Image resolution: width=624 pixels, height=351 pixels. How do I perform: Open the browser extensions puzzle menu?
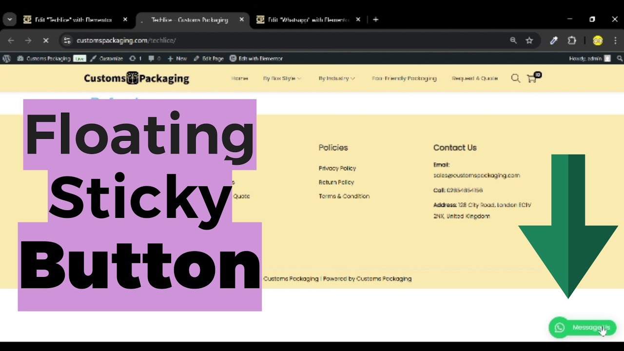[572, 40]
